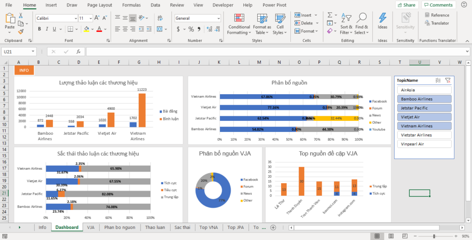
Task: Open Format as Table
Action: click(262, 24)
